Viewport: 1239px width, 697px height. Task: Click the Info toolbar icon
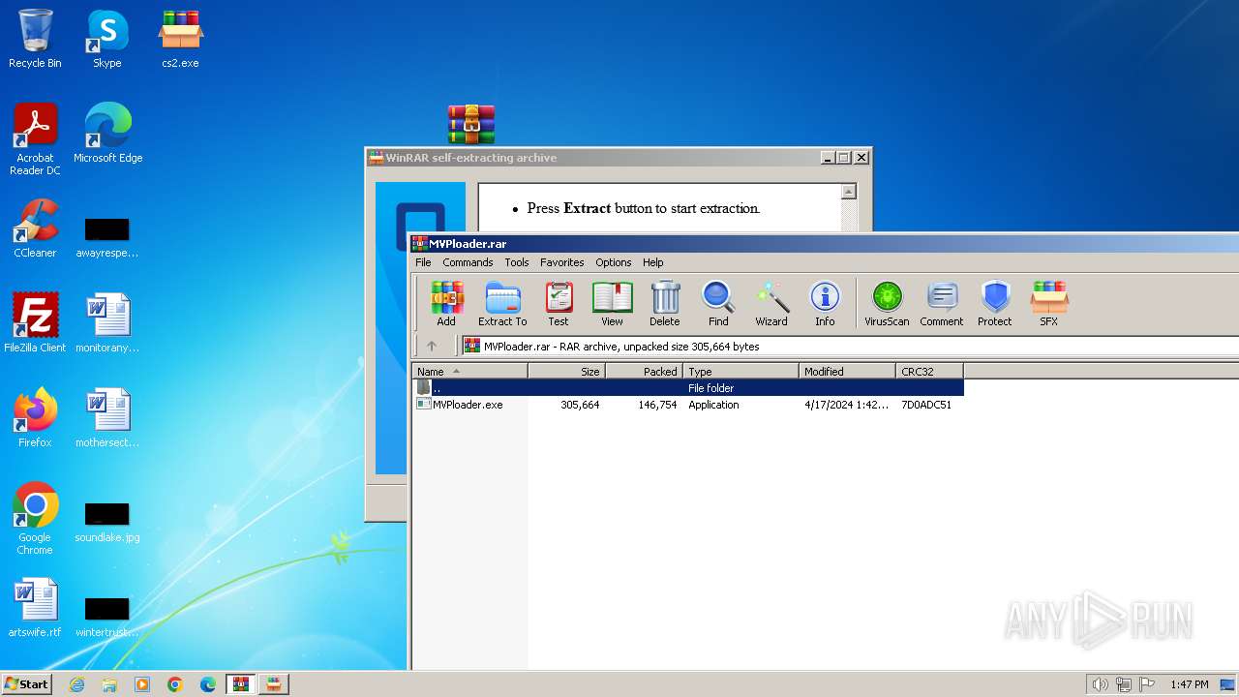pos(825,304)
